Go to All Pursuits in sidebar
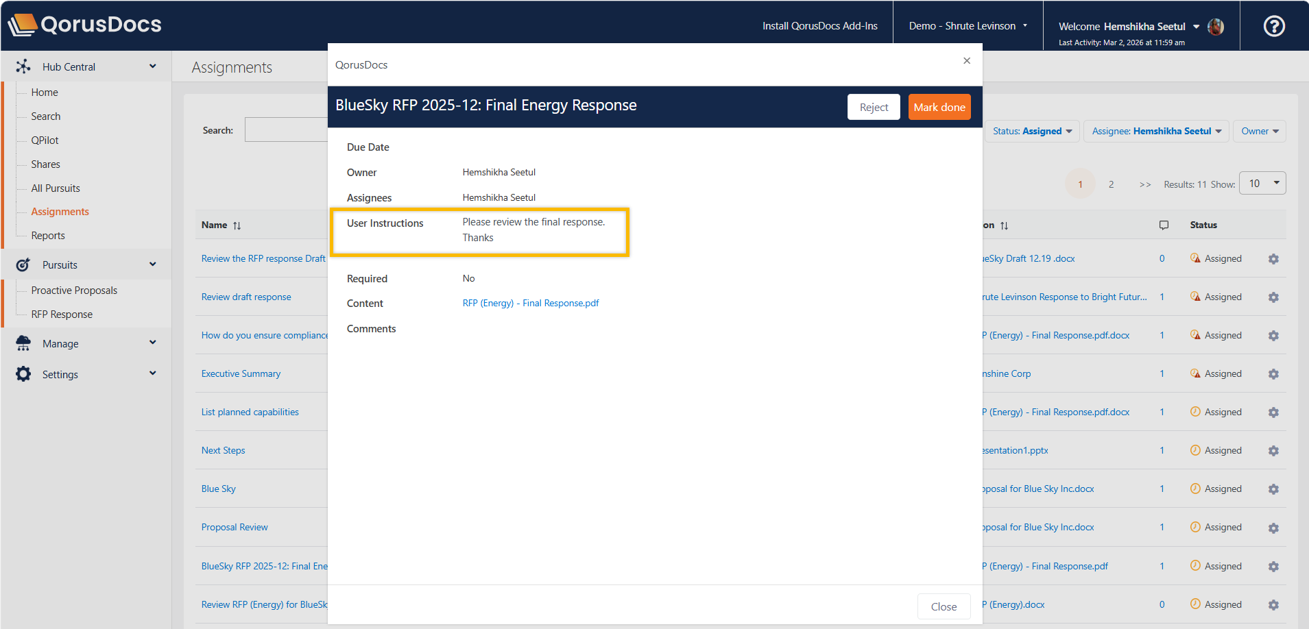 click(x=56, y=188)
